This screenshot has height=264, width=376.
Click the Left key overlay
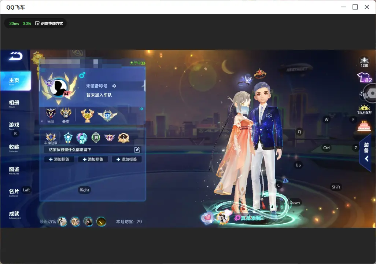click(26, 190)
